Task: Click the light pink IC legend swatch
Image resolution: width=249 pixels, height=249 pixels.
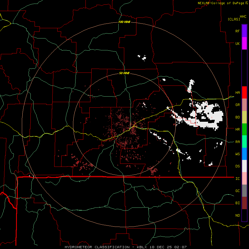Action: tap(244, 178)
